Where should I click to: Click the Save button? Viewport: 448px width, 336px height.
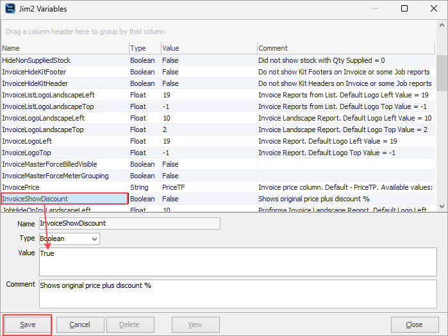[28, 324]
